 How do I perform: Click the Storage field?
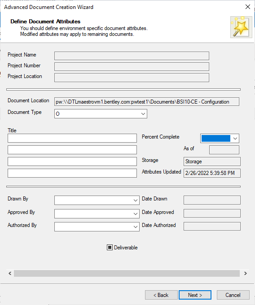[212, 161]
